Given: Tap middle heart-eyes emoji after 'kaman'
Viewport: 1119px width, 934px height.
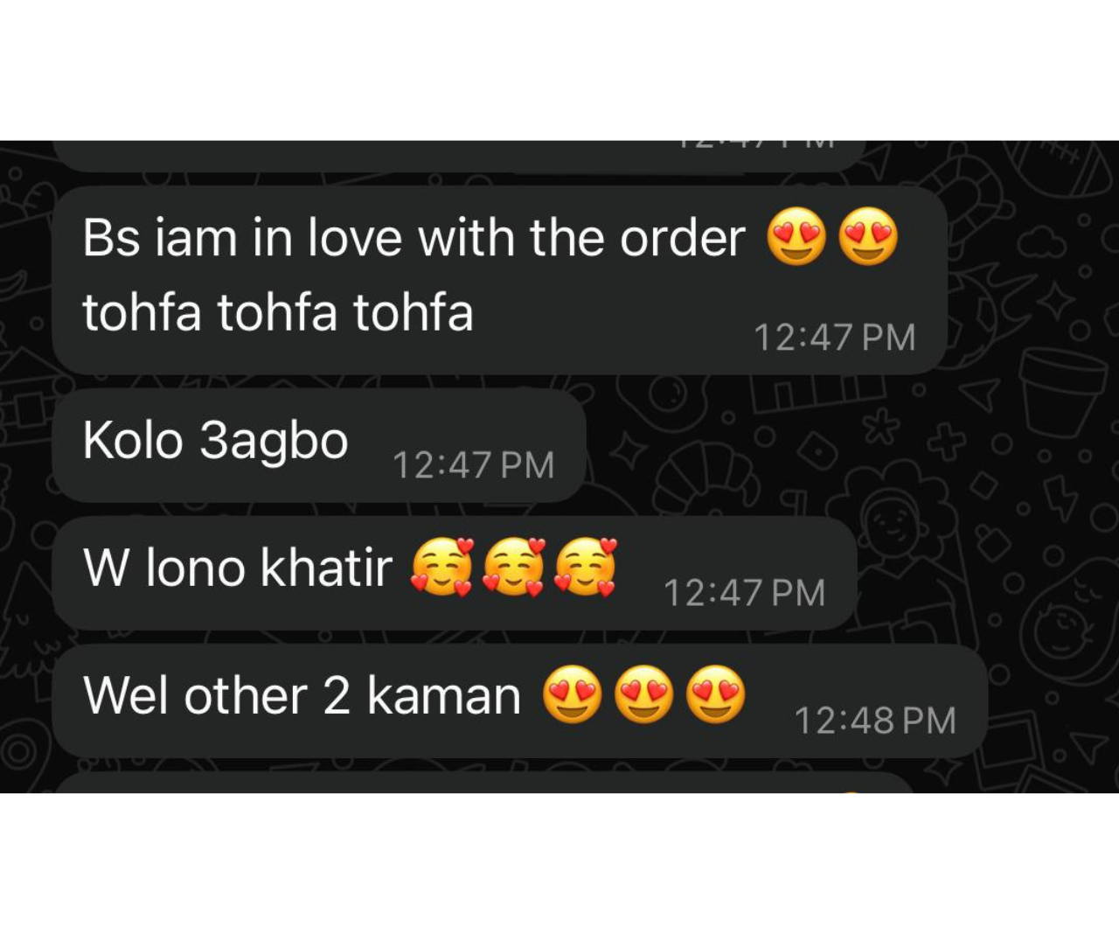Looking at the screenshot, I should tap(644, 695).
